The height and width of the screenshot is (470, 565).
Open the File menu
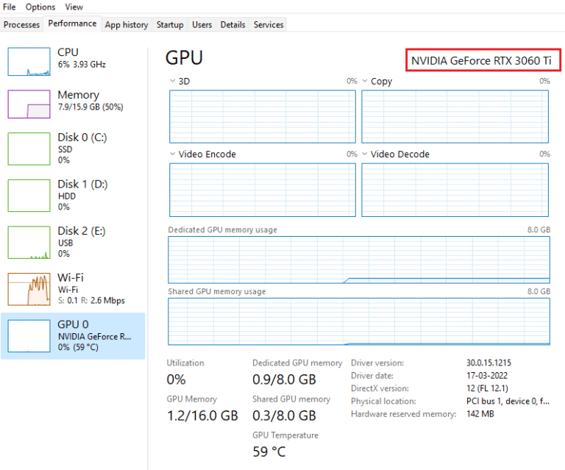coord(10,7)
